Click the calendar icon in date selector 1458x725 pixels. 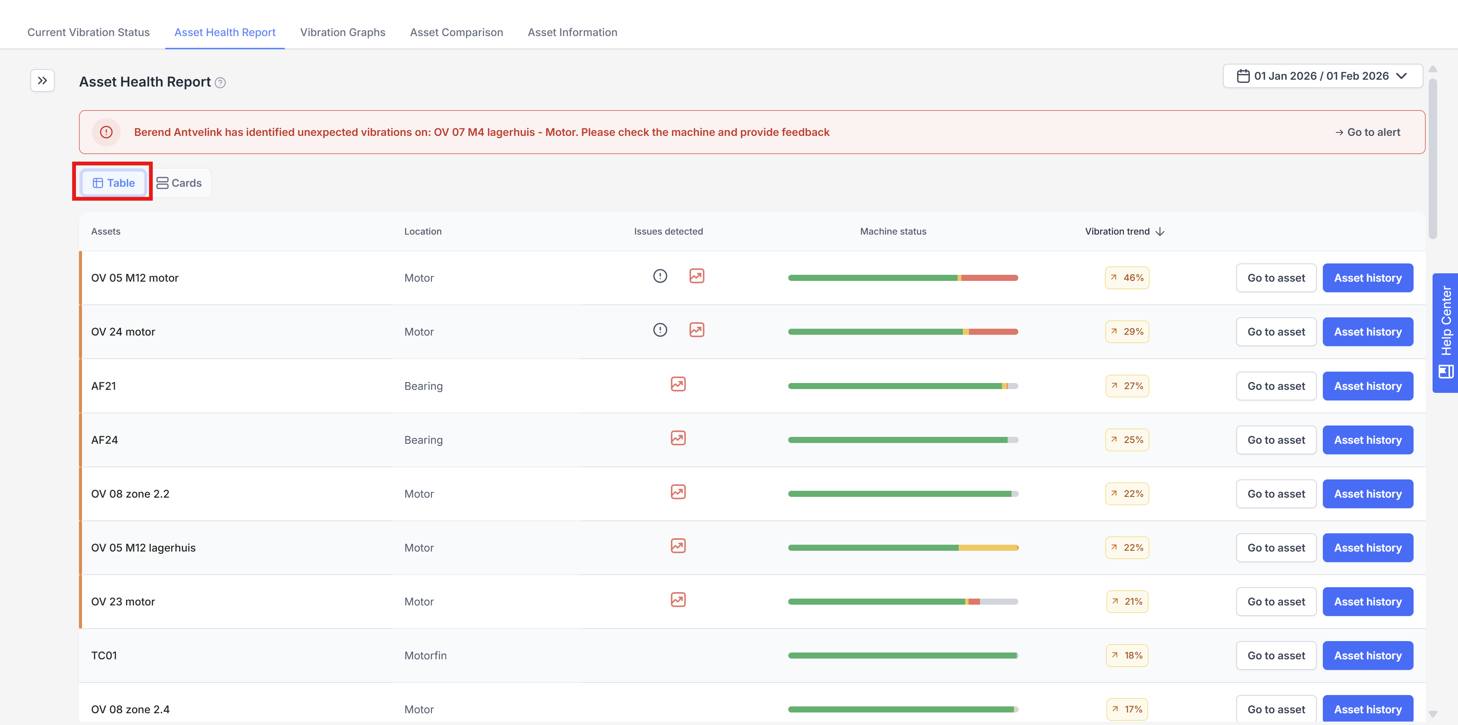[1243, 76]
